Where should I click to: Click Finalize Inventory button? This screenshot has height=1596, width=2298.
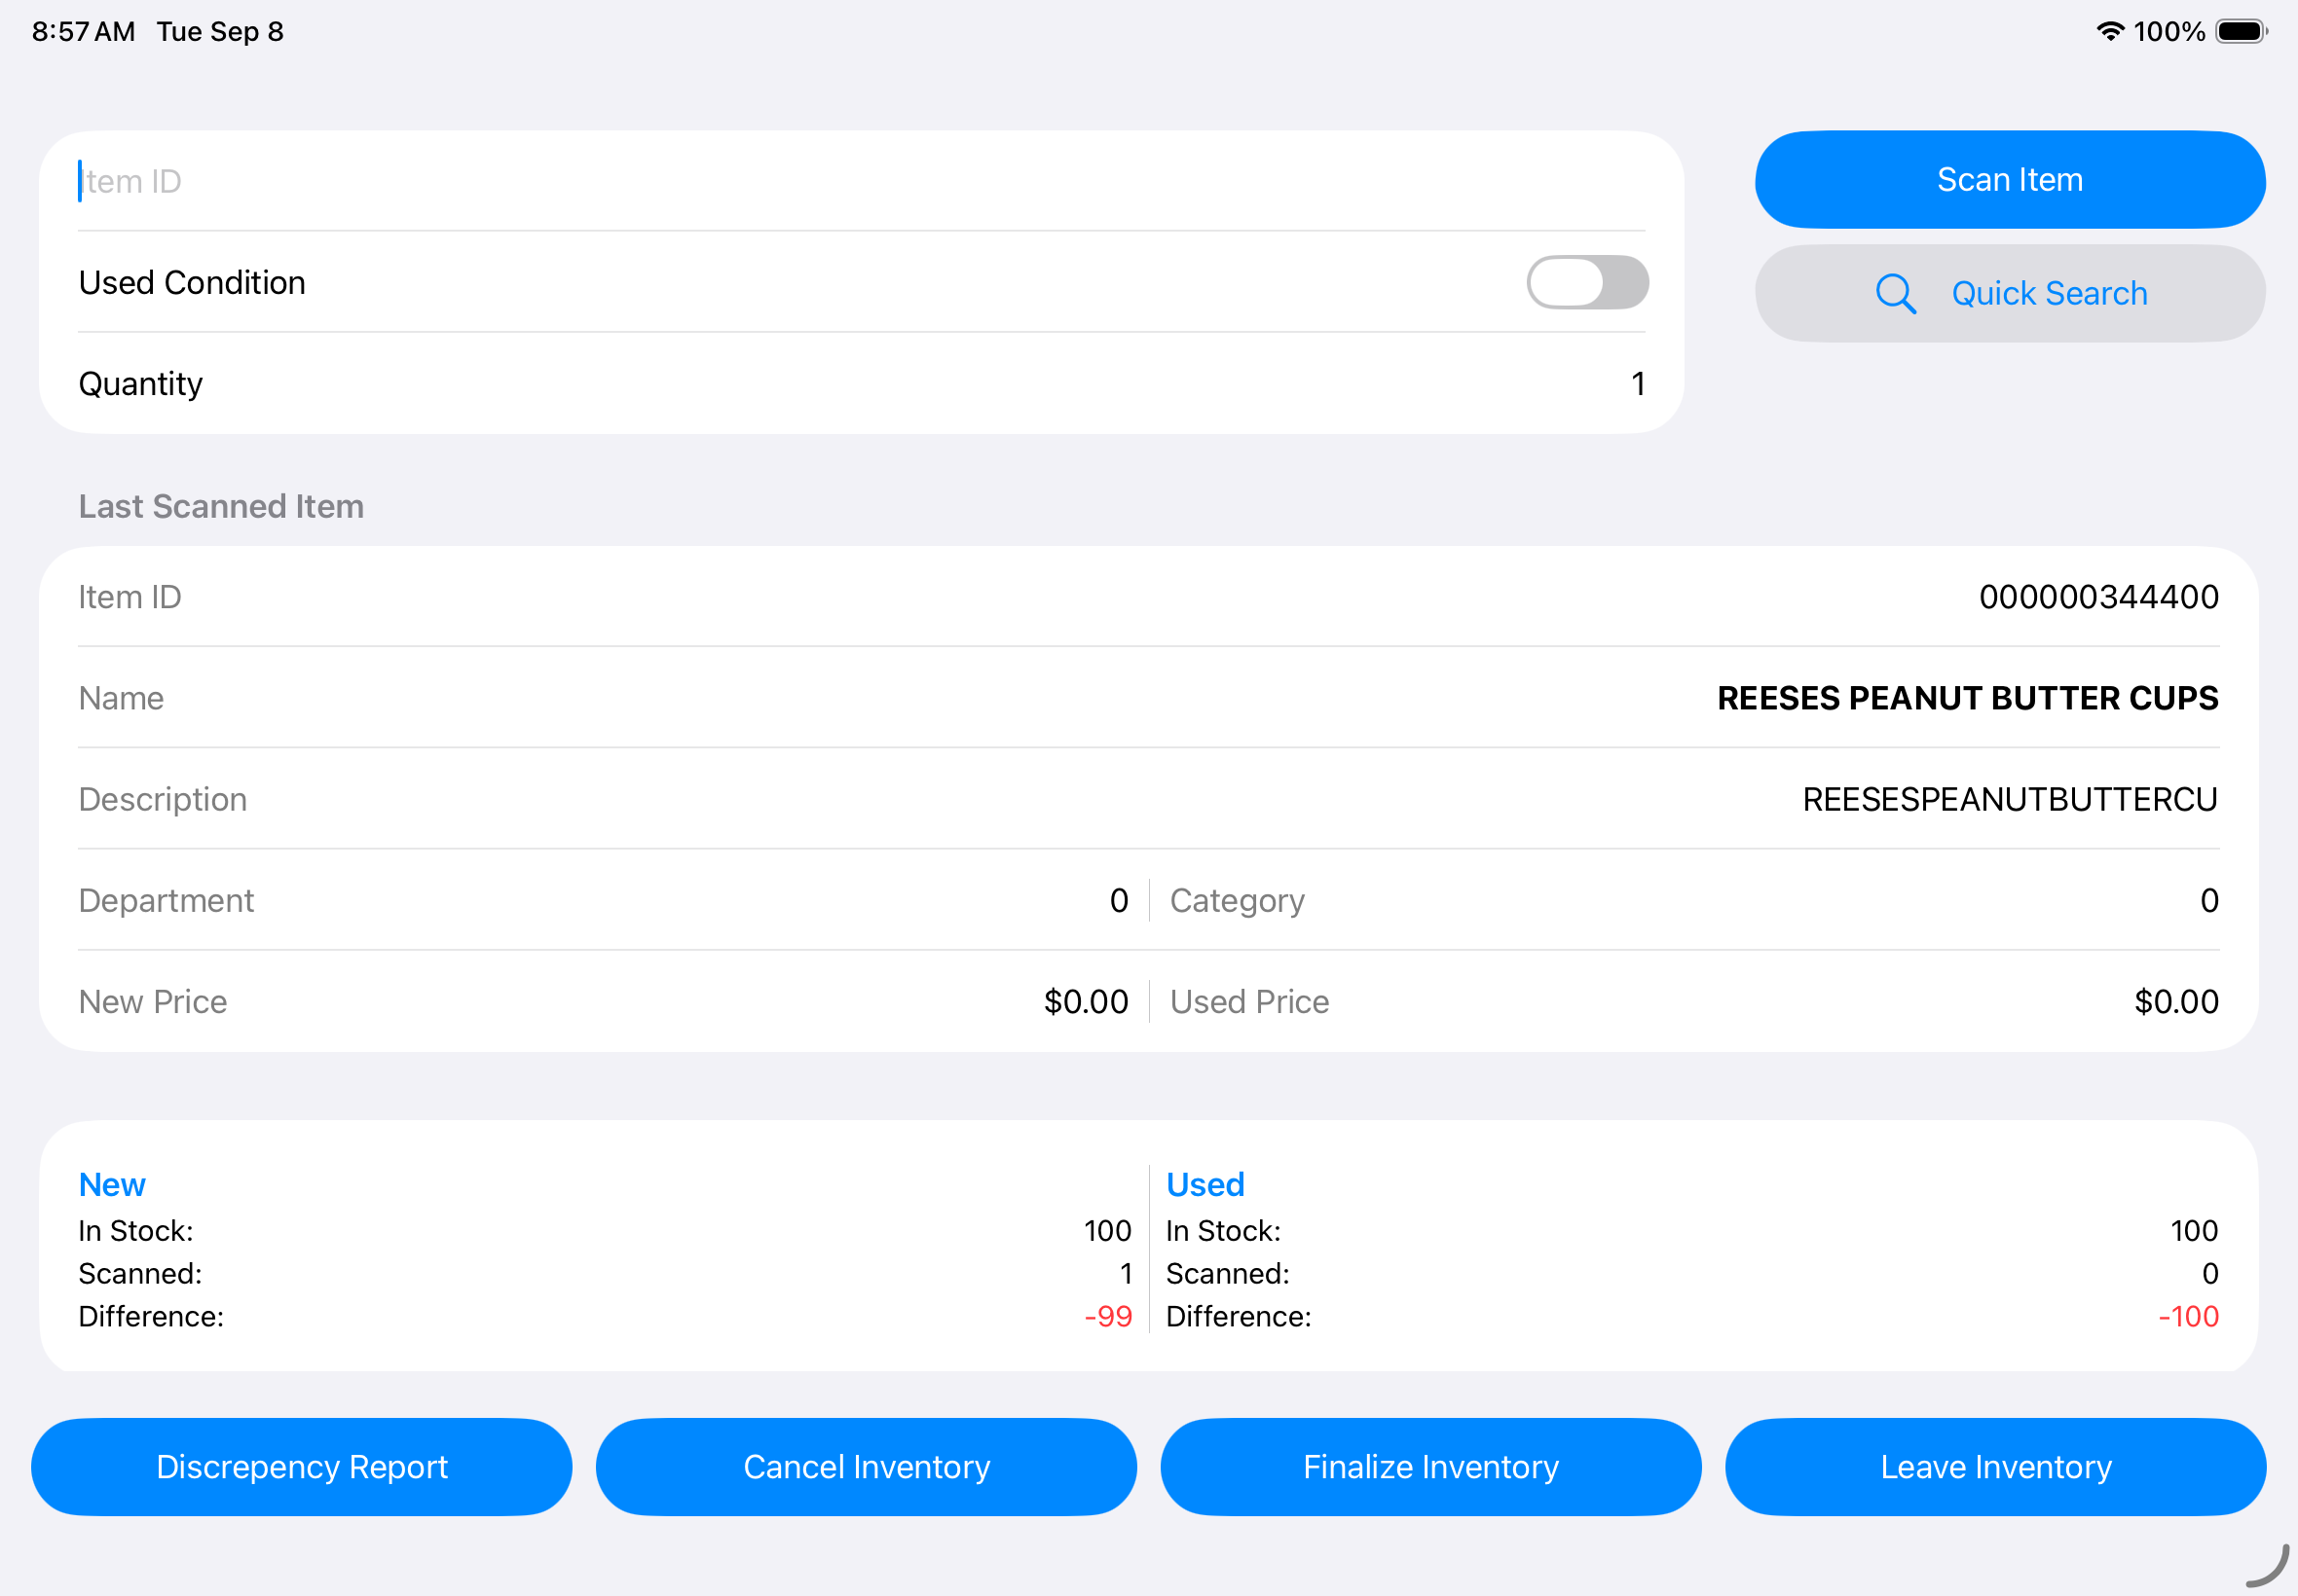point(1430,1467)
